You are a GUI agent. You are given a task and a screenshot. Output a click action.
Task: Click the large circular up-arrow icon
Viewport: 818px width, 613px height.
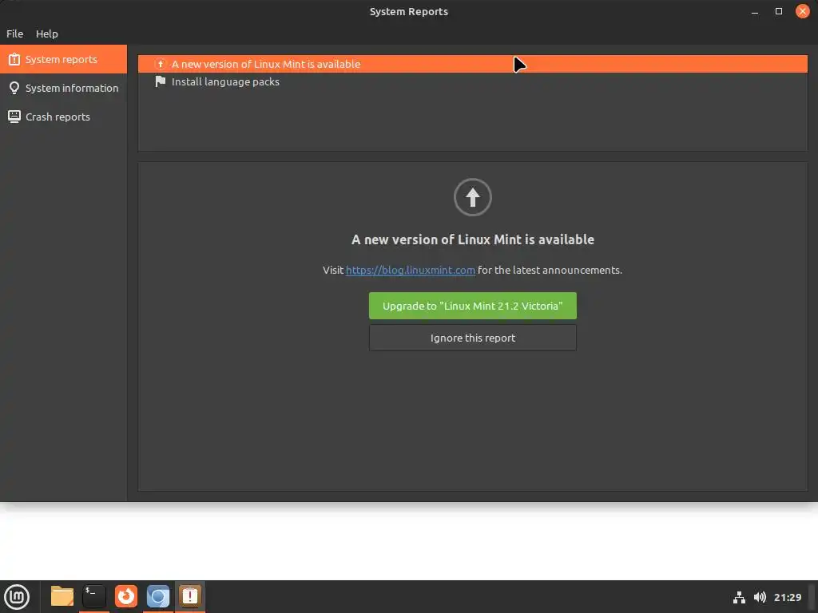click(473, 197)
